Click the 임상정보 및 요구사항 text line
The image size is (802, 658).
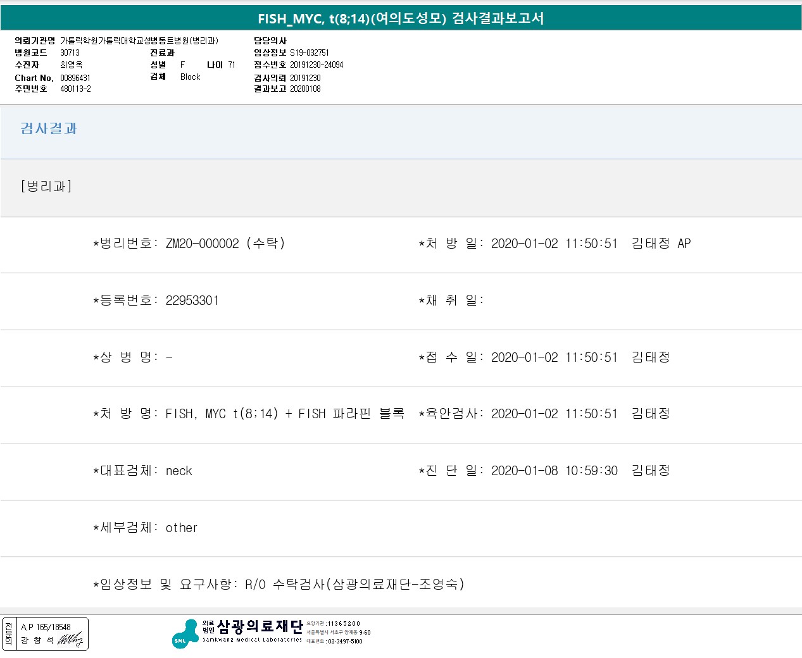(x=279, y=584)
